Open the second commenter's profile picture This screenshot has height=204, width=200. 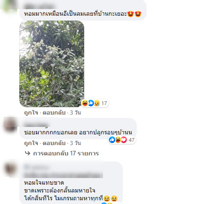(x=10, y=125)
